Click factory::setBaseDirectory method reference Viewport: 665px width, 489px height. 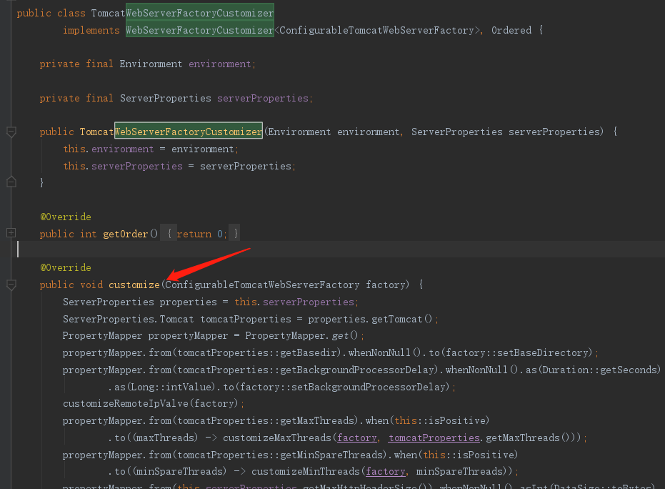[517, 353]
